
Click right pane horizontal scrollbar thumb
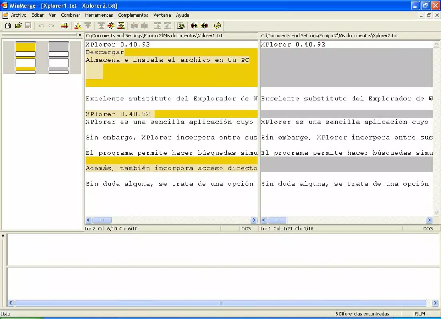tap(277, 220)
